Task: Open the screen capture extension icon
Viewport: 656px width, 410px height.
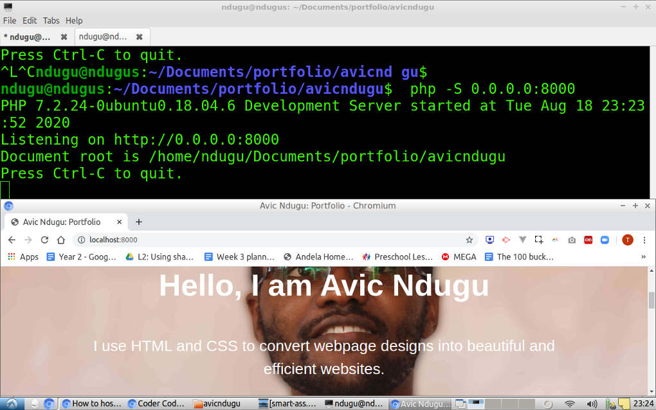Action: click(x=538, y=239)
